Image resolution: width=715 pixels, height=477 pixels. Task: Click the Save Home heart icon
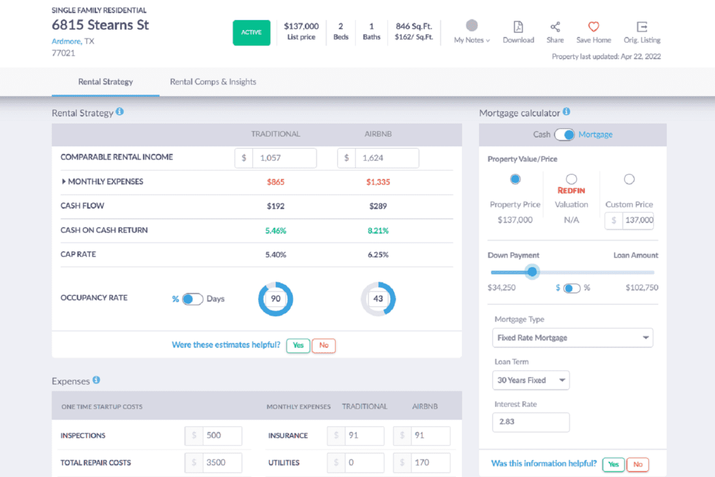(x=593, y=27)
